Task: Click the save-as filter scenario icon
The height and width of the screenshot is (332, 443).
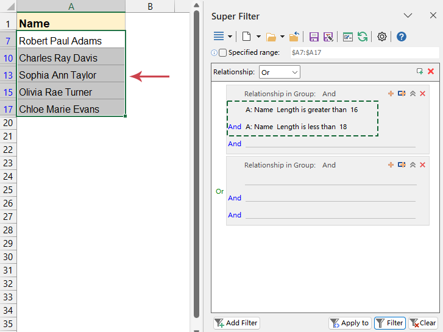Action: pyautogui.click(x=328, y=37)
